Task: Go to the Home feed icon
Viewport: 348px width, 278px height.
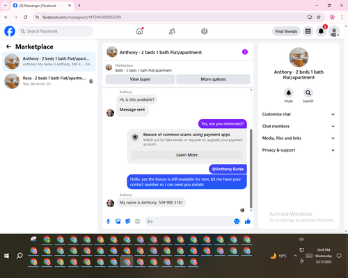Action: pyautogui.click(x=139, y=31)
